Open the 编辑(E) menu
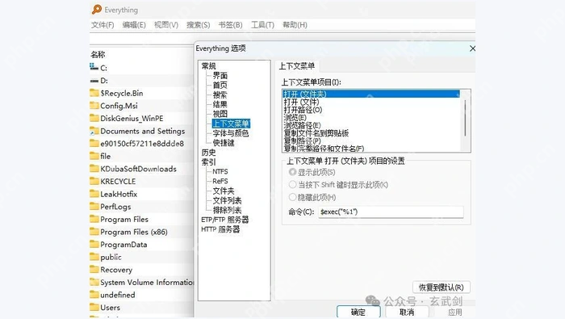Viewport: 565px width, 319px height. (x=134, y=25)
